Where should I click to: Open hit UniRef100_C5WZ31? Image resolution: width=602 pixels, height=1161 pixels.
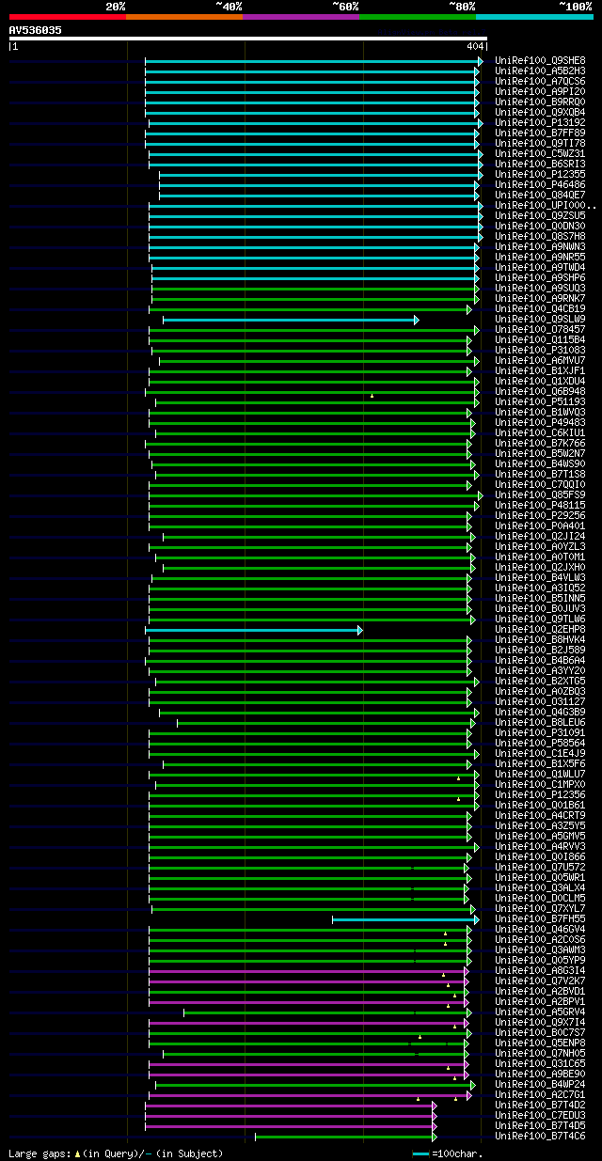[540, 153]
